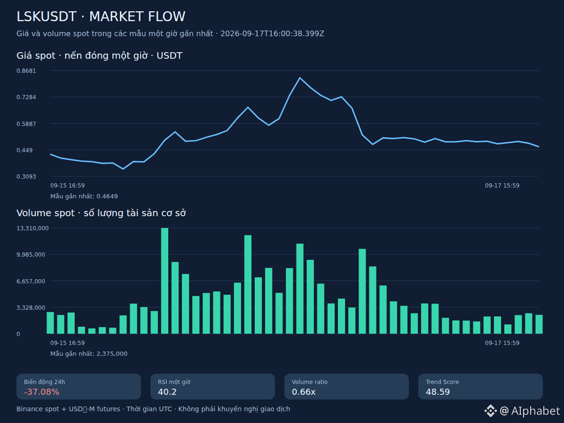Screen dimensions: 564x423
Task: Open the Trend Score 48.59 card
Action: pyautogui.click(x=480, y=387)
